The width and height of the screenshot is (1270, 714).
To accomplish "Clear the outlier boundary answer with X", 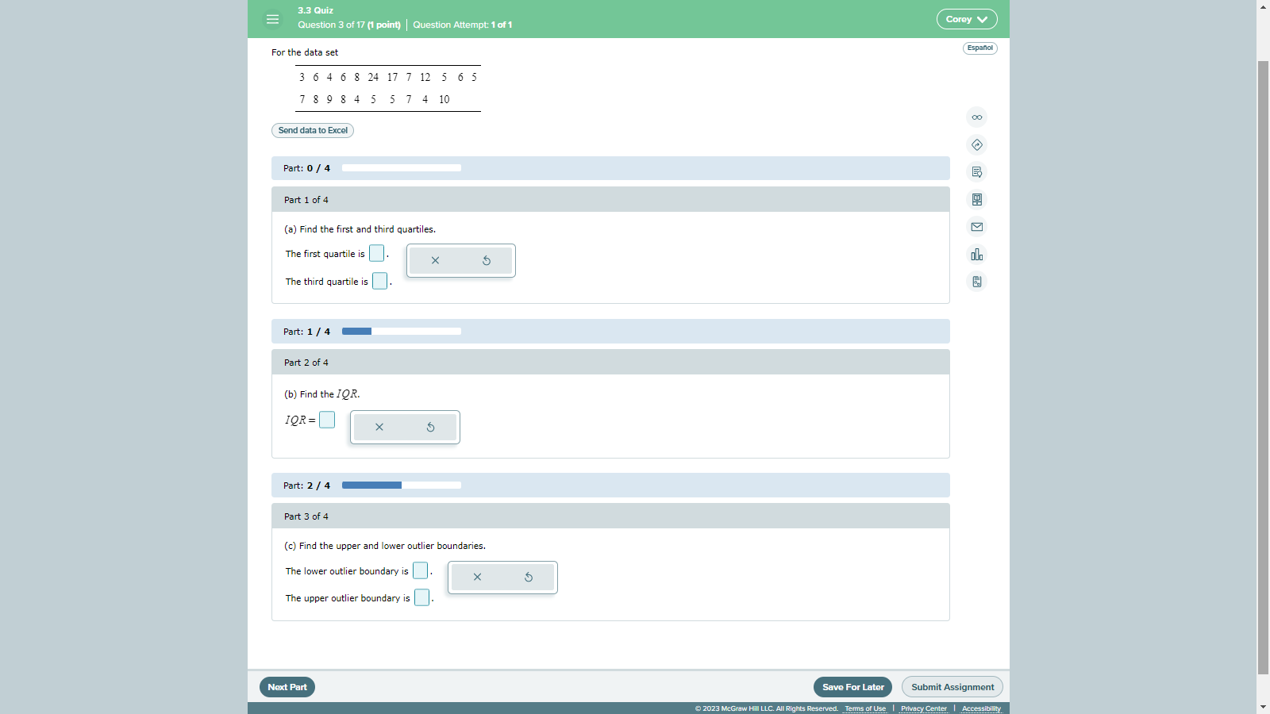I will pyautogui.click(x=477, y=577).
